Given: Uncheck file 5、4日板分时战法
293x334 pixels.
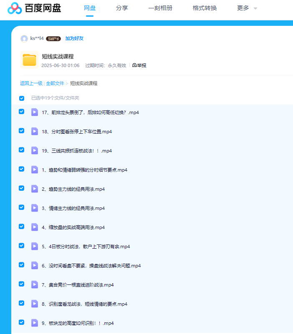Looking at the screenshot, I should (x=21, y=246).
